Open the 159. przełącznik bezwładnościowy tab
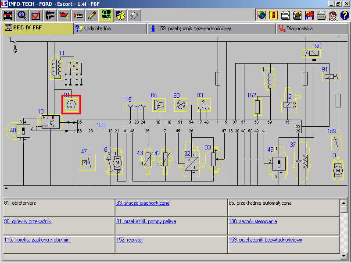The image size is (351, 263). 211,28
